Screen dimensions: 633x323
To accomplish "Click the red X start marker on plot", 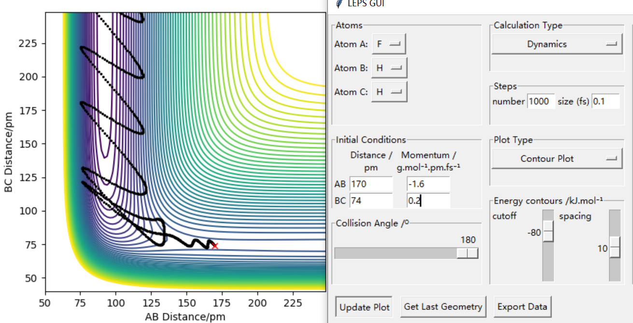I will (x=215, y=246).
